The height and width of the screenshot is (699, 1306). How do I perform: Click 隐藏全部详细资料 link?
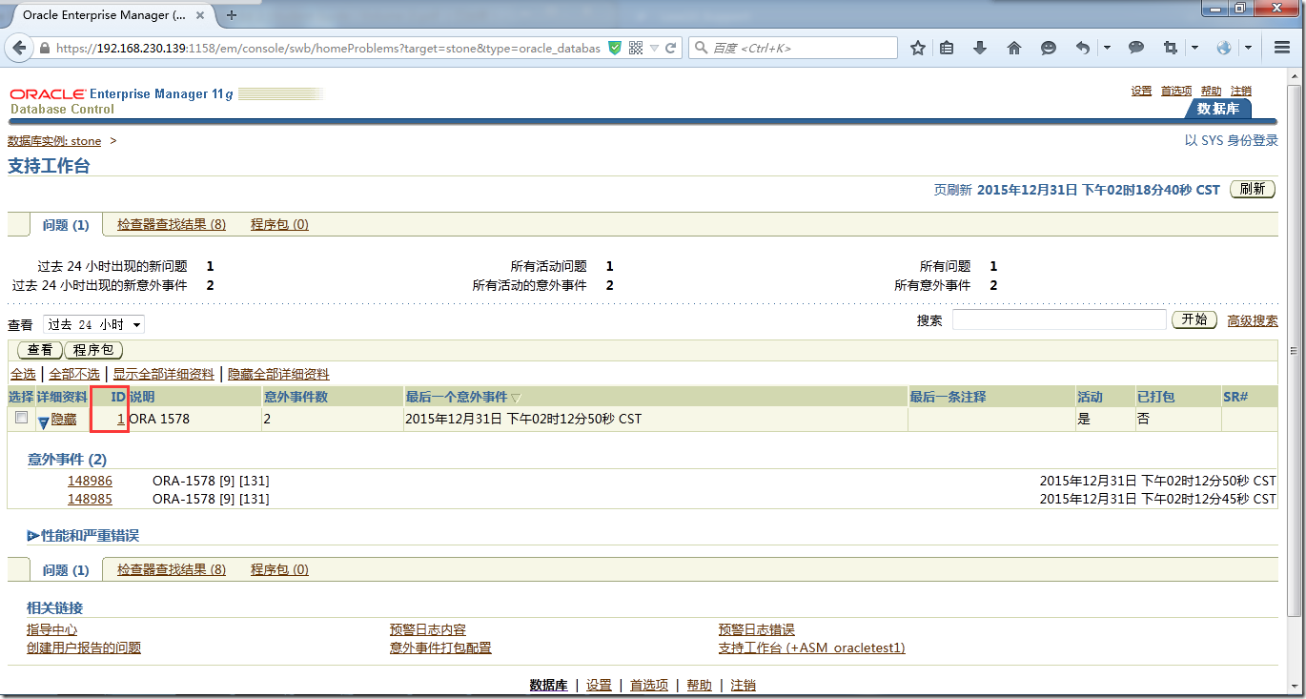tap(278, 374)
